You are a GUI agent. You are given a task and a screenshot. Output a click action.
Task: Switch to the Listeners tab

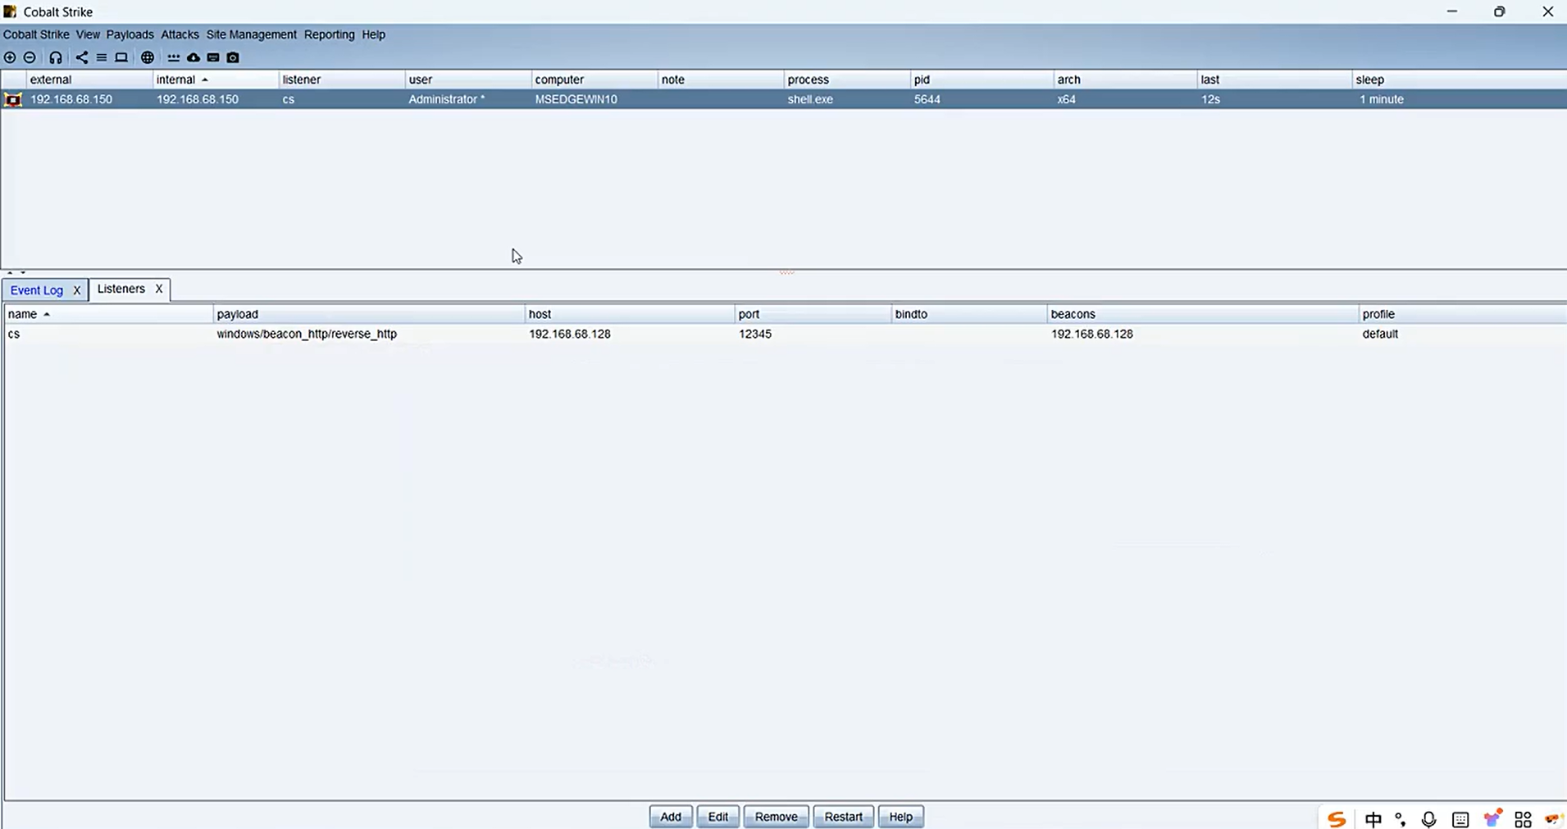click(121, 289)
